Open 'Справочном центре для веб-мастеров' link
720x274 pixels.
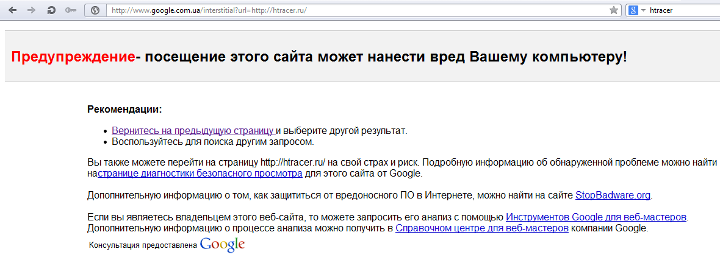click(482, 228)
